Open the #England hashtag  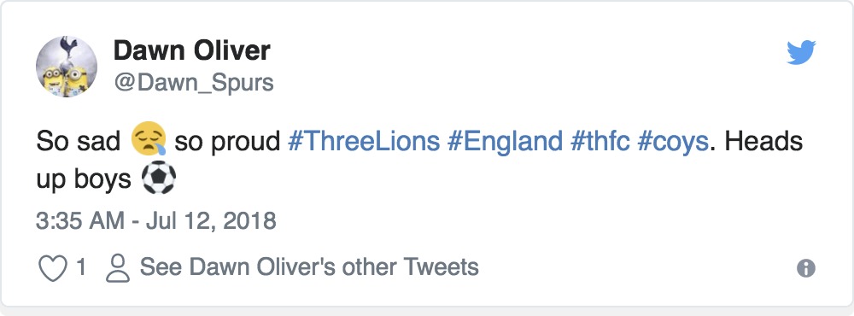click(x=505, y=141)
